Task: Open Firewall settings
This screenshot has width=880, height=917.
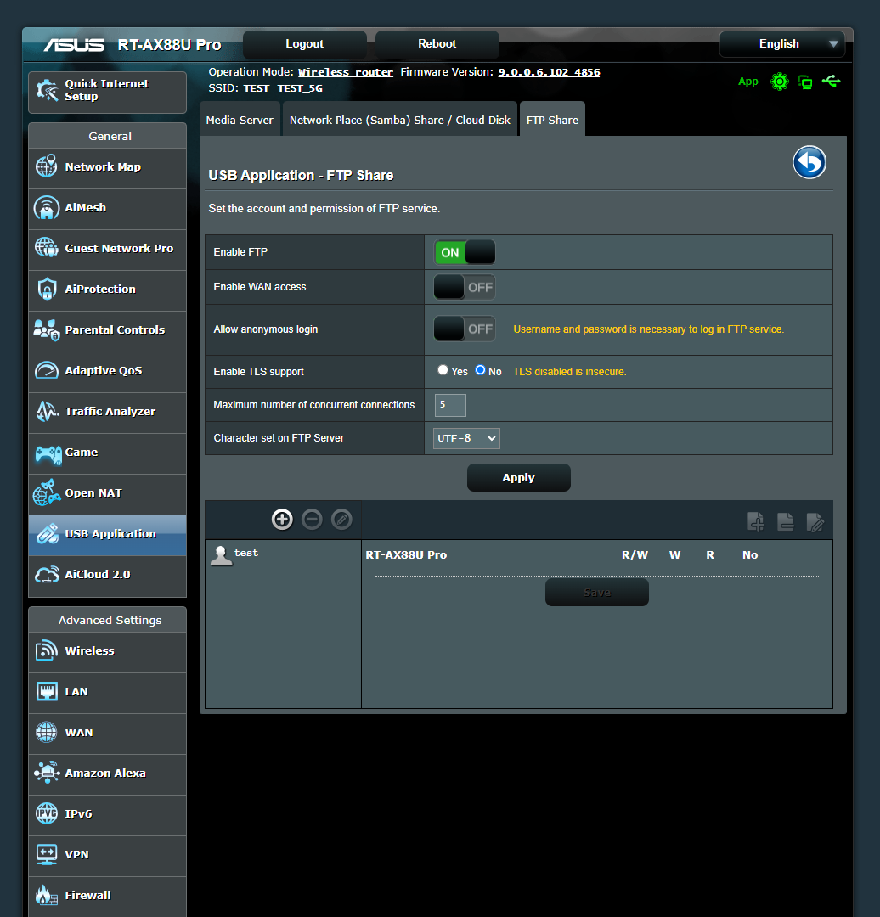Action: click(107, 897)
